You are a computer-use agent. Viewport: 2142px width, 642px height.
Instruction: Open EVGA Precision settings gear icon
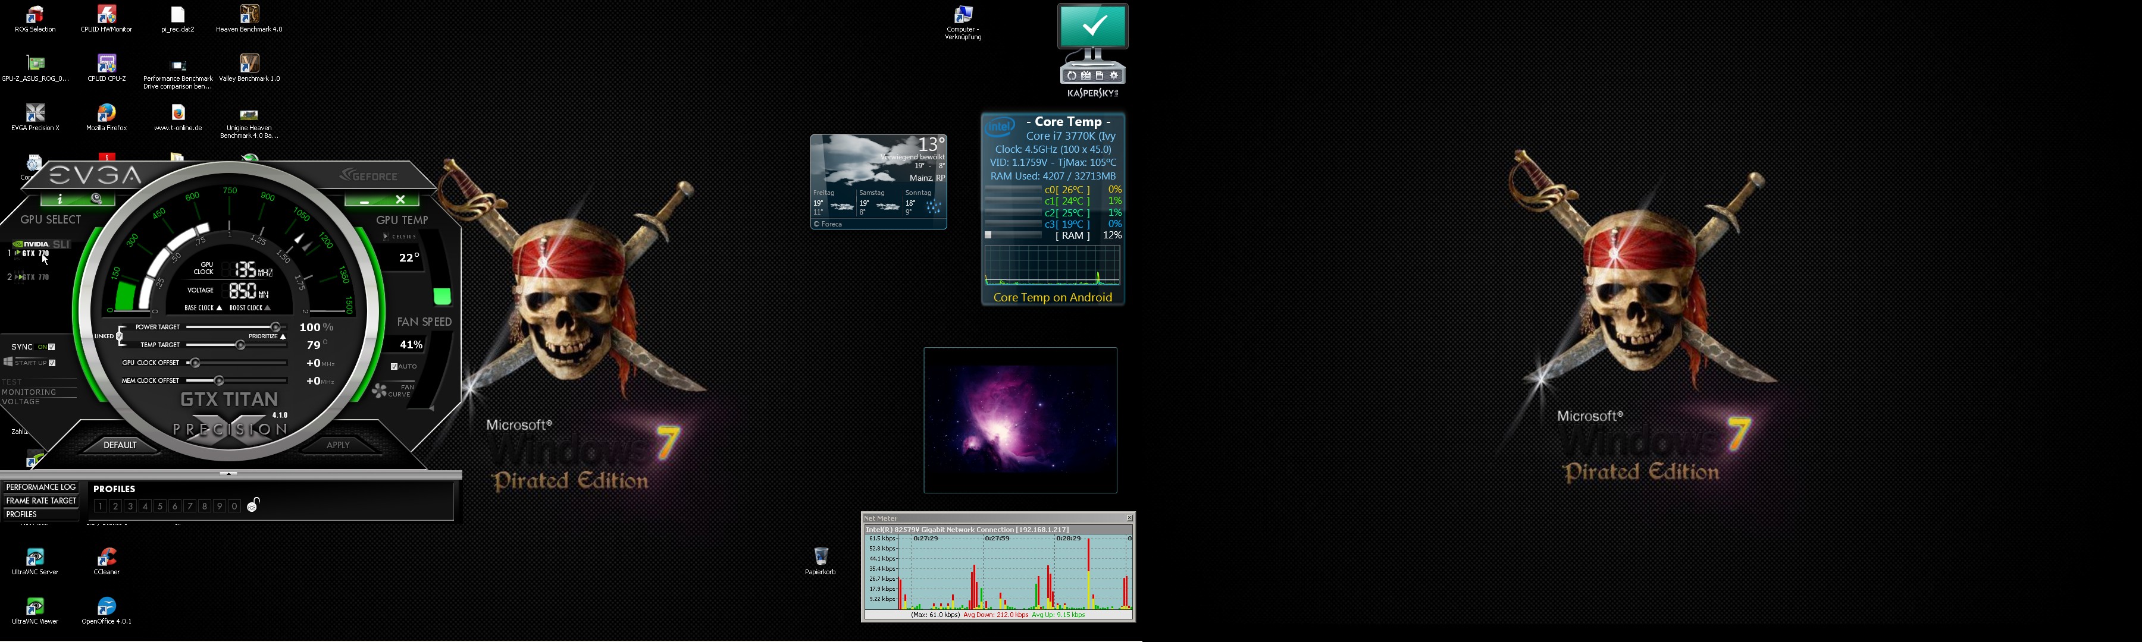tap(98, 199)
